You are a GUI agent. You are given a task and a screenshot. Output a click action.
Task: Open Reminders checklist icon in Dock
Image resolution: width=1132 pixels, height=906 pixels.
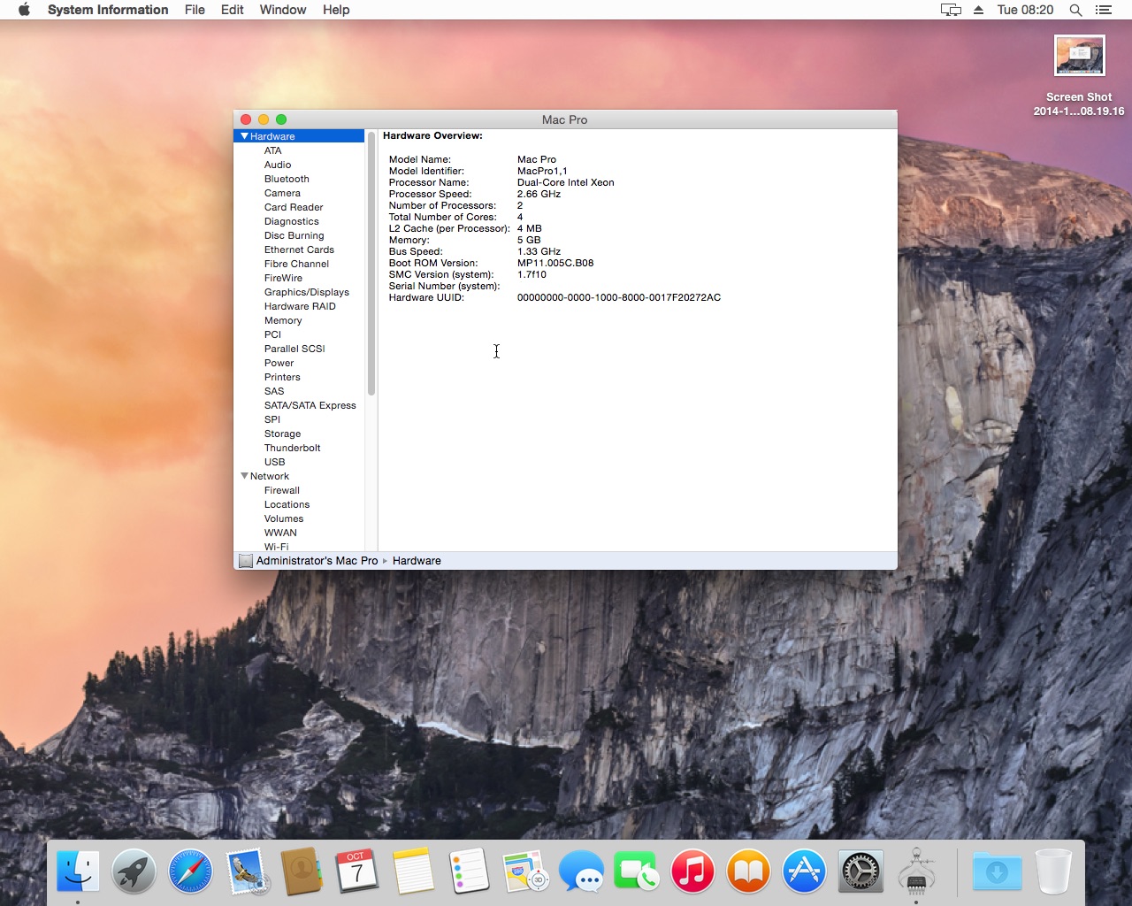coord(469,871)
